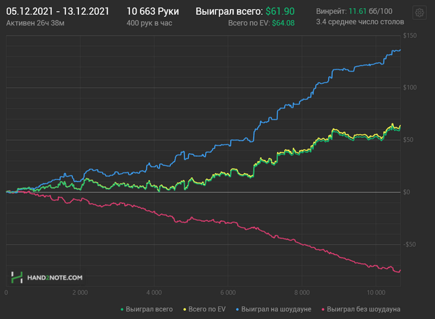Toggle the 'Выиграл без шоудауна' legend series
435x319 pixels.
pyautogui.click(x=361, y=309)
